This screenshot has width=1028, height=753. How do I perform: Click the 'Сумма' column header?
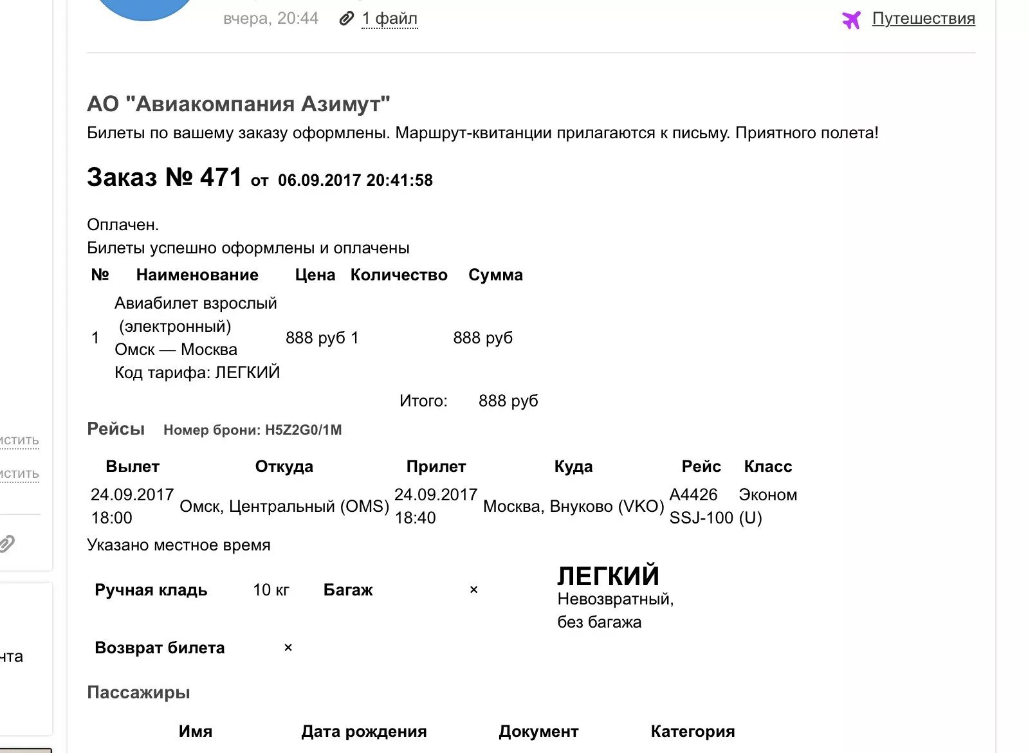pos(495,275)
